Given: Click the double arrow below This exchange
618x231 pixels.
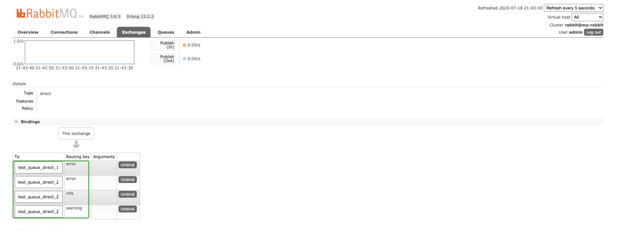Looking at the screenshot, I should (76, 144).
